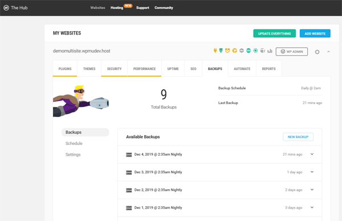Click the "My Websites" heading
The width and height of the screenshot is (342, 221).
67,33
